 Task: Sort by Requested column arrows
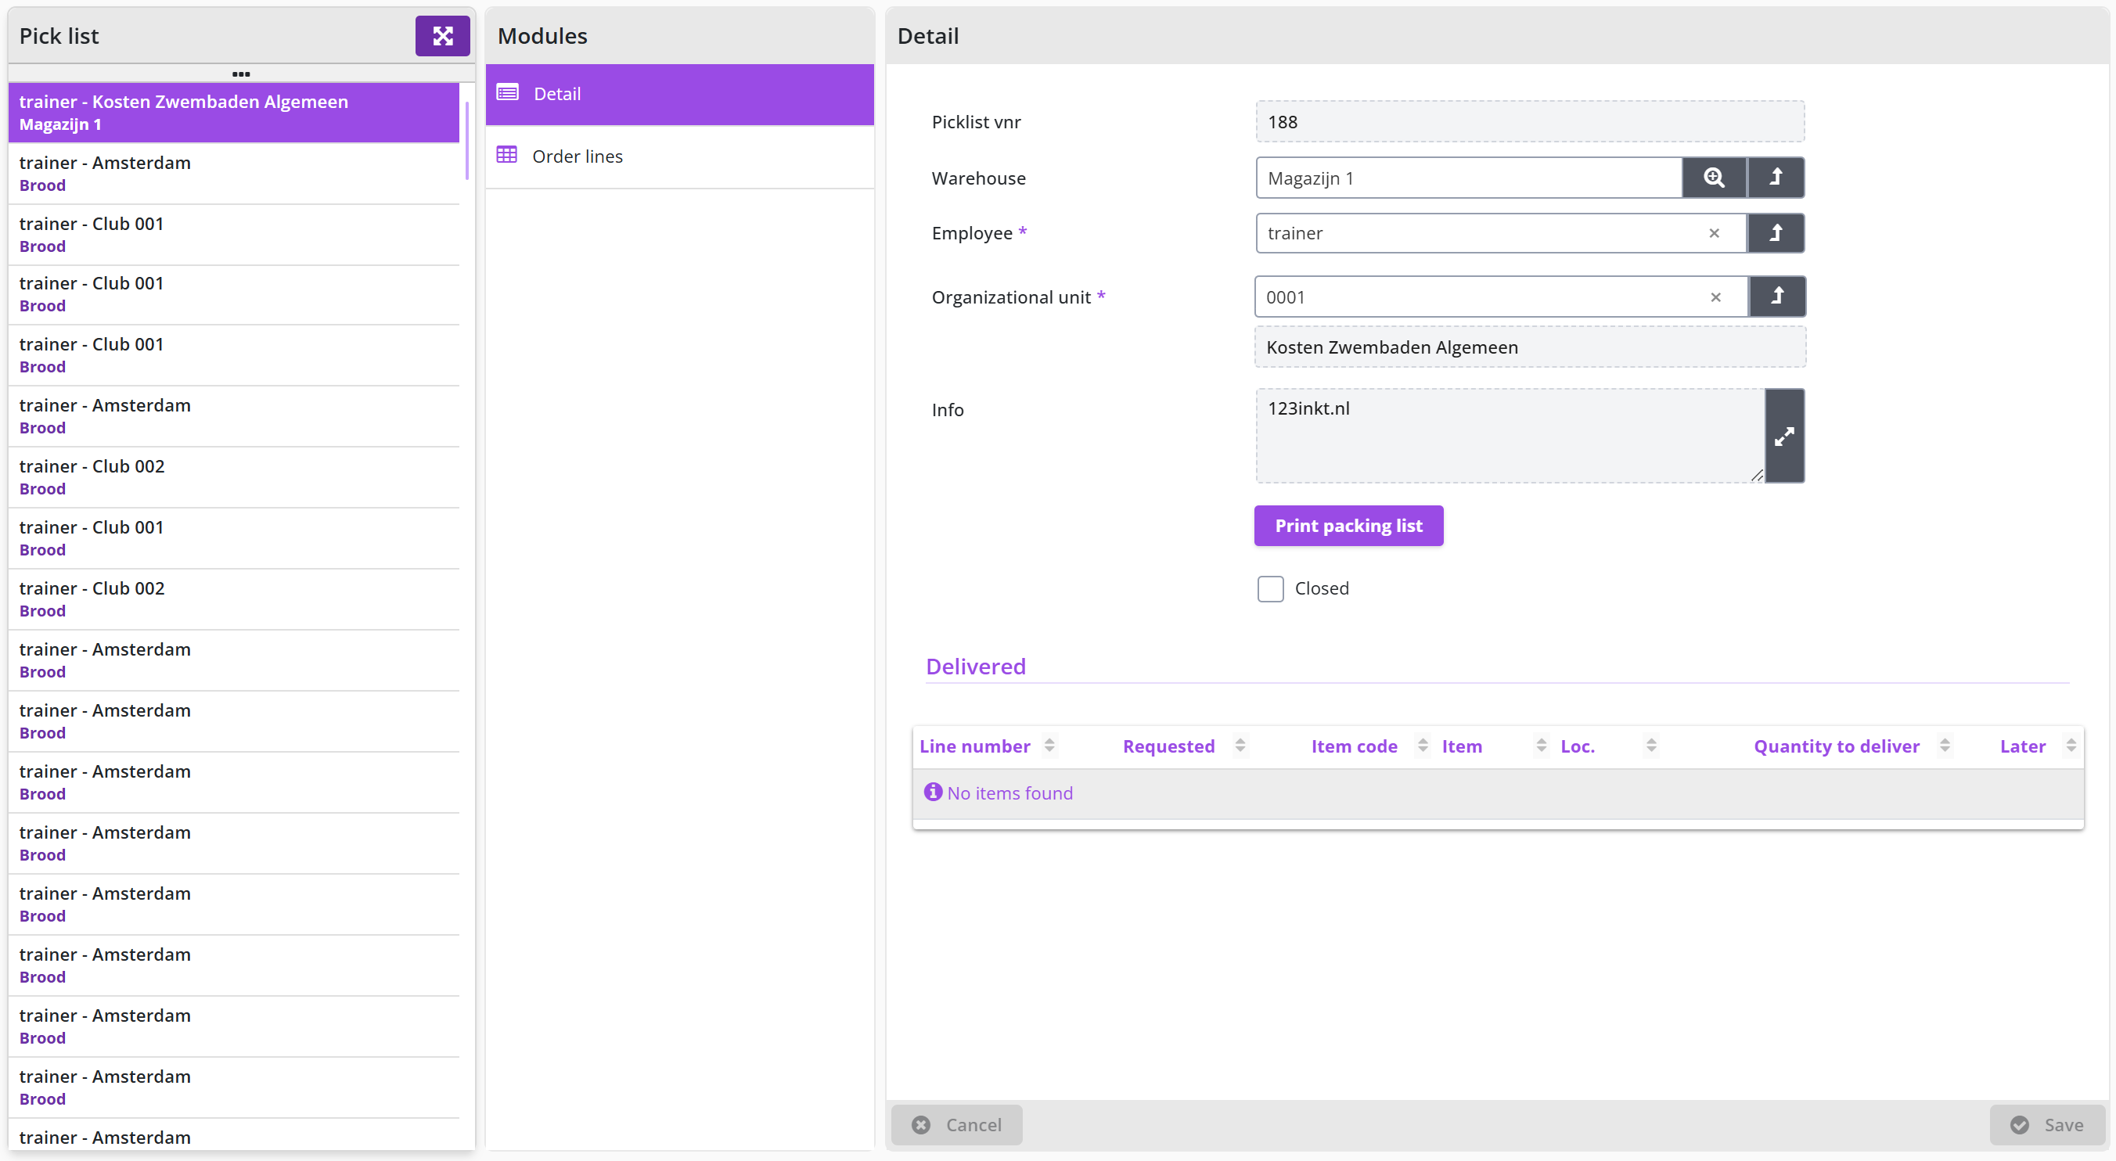click(x=1240, y=746)
